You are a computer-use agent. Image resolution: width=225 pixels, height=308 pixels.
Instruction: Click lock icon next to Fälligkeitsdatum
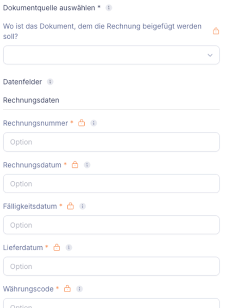tap(70, 206)
